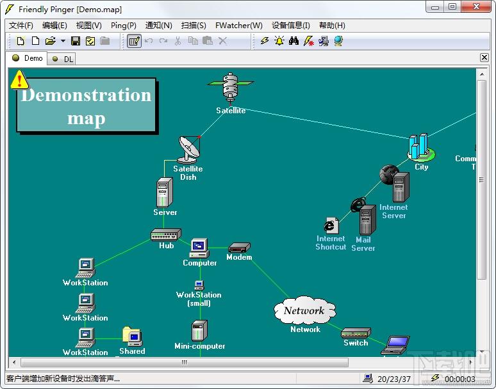Select the Network cloud icon

pos(304,310)
